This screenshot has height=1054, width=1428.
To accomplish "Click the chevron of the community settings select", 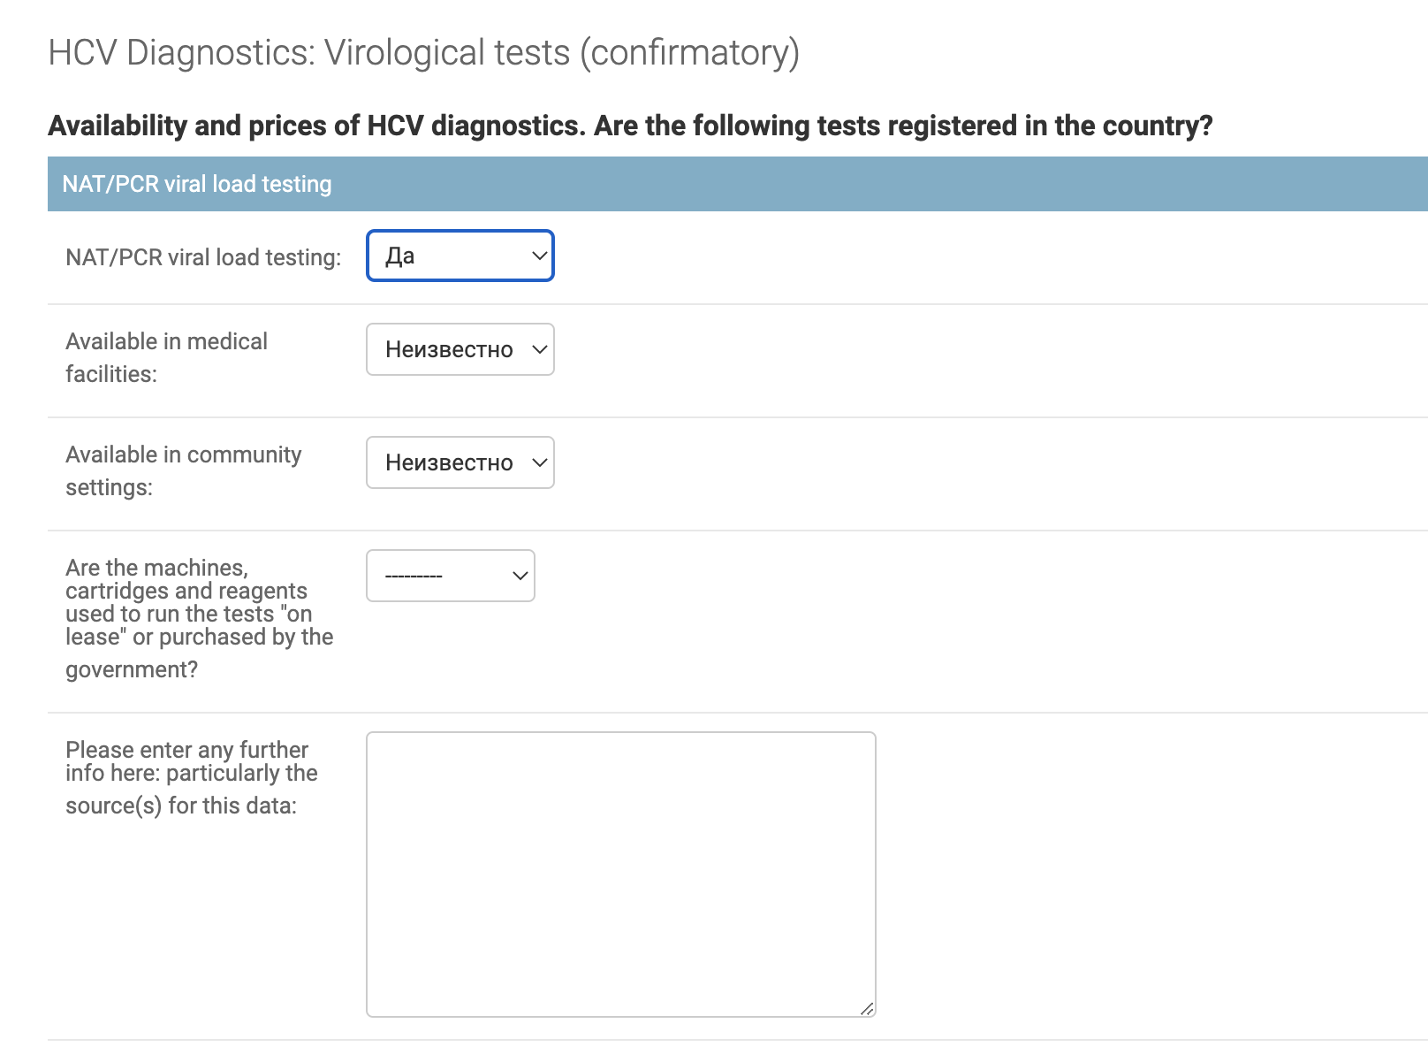I will pyautogui.click(x=540, y=462).
